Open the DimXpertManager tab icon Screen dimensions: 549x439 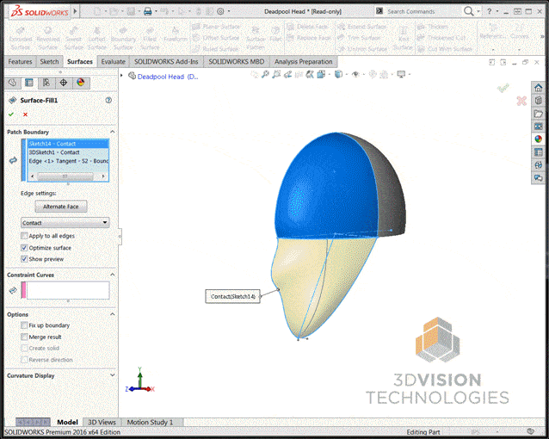(64, 83)
